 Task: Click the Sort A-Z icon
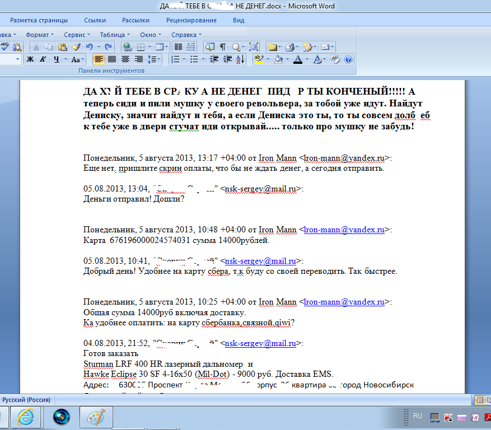point(240,59)
